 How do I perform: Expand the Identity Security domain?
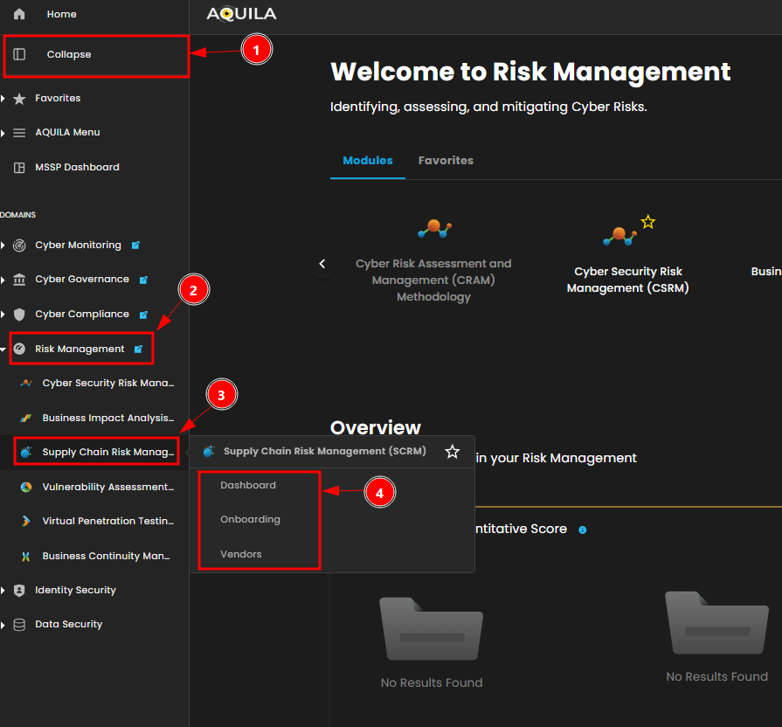pos(3,591)
